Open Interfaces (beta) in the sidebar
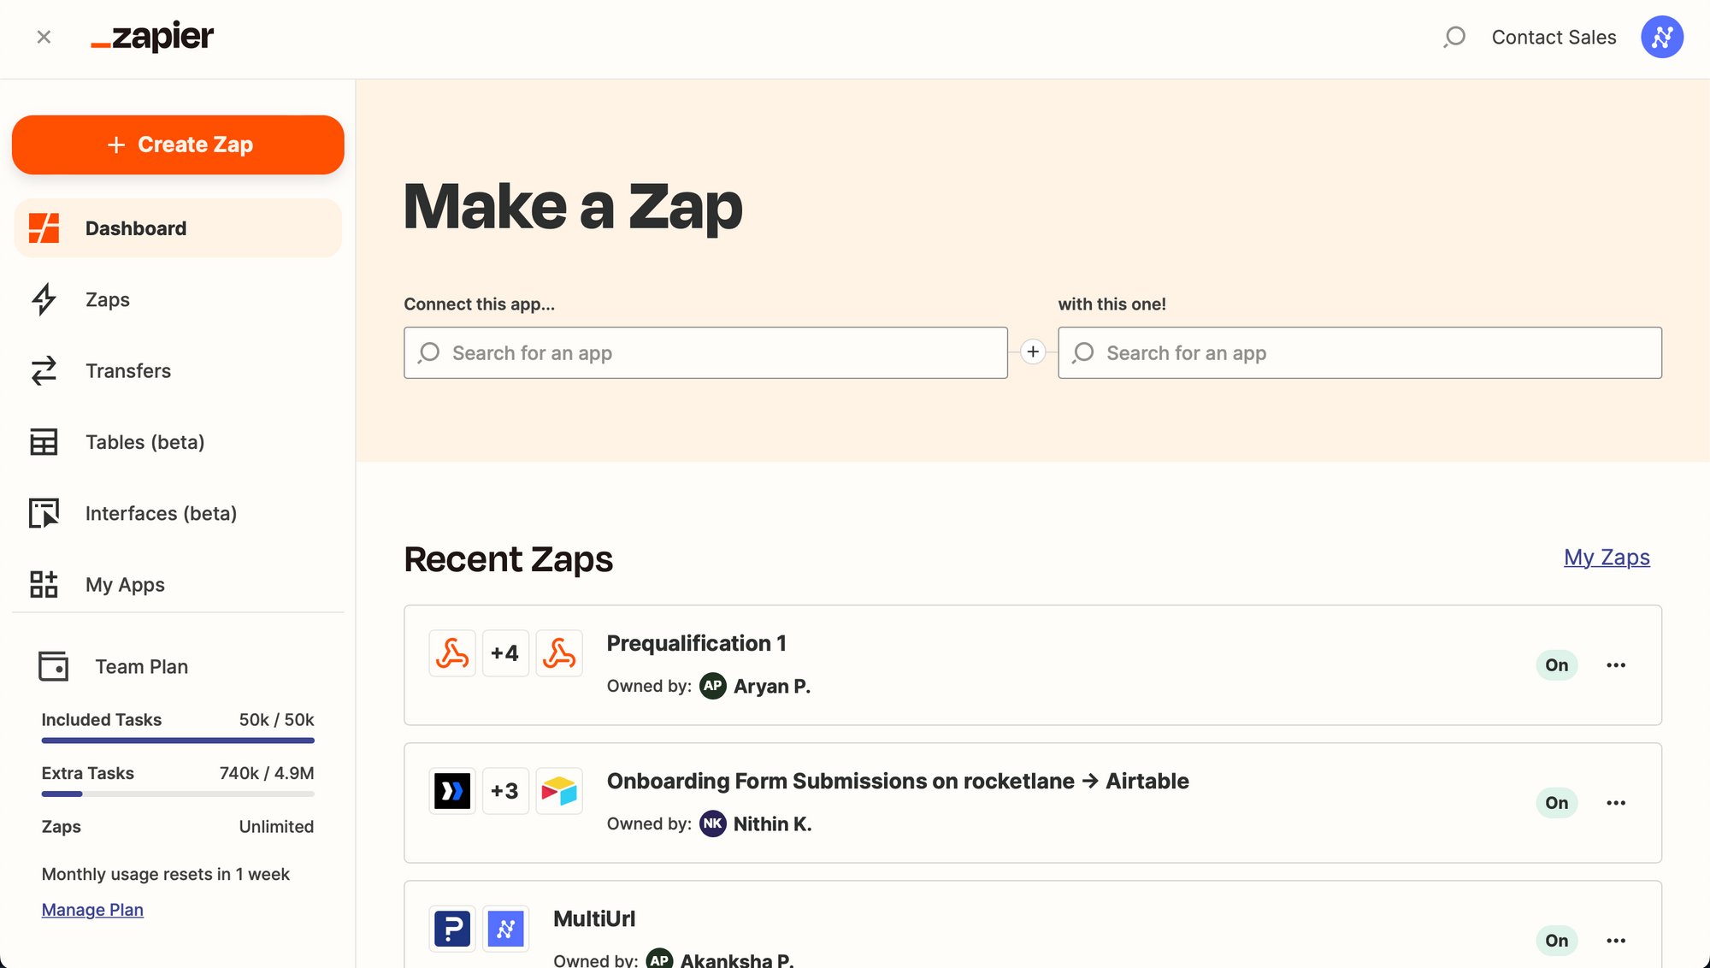The image size is (1710, 968). (161, 513)
